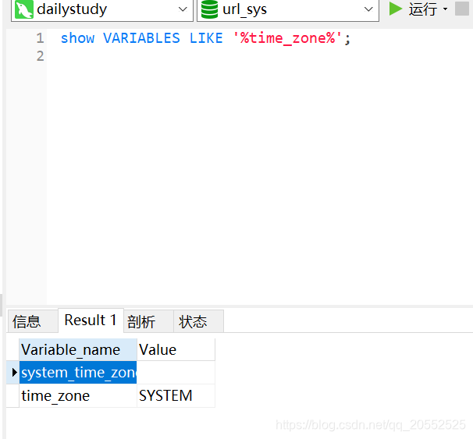
Task: Click the Variable_name column header
Action: (x=78, y=350)
